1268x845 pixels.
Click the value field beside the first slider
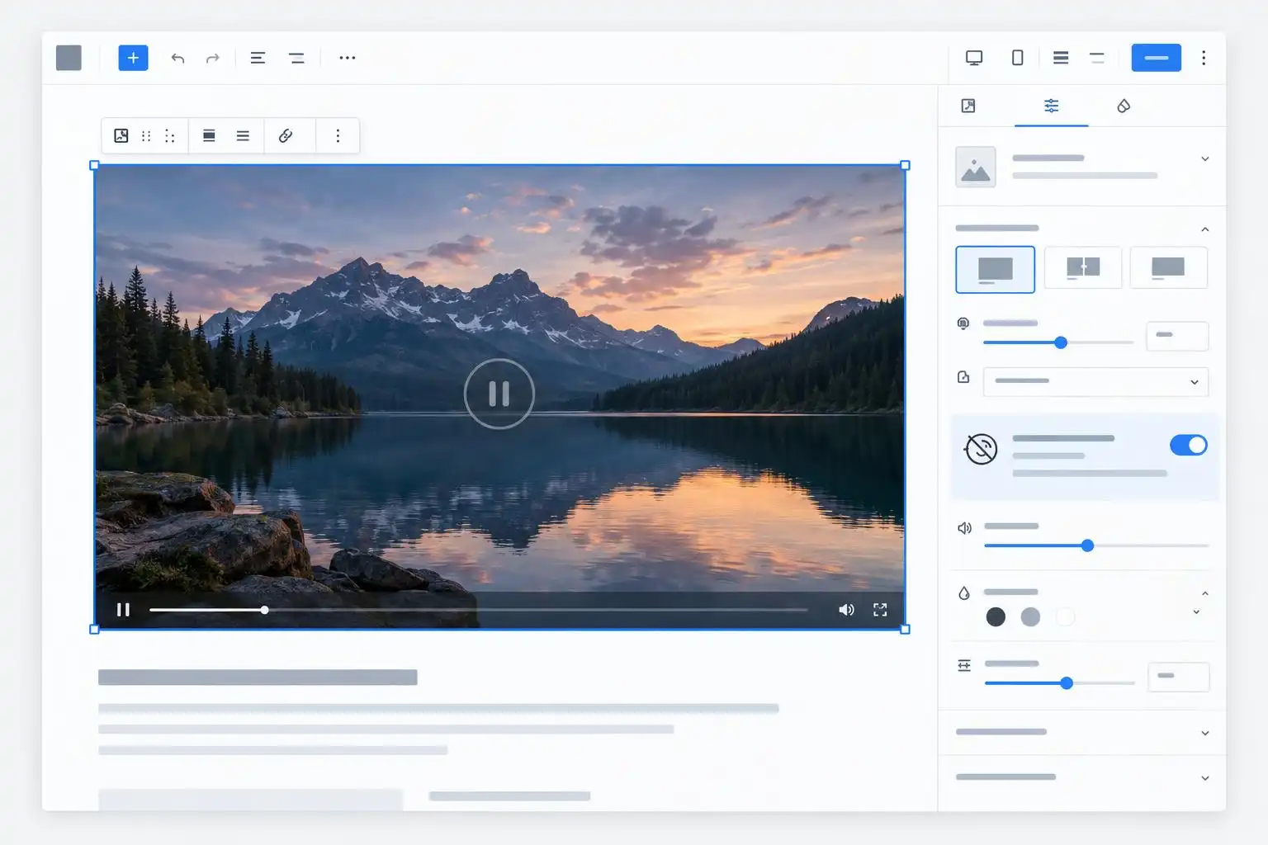pyautogui.click(x=1177, y=336)
